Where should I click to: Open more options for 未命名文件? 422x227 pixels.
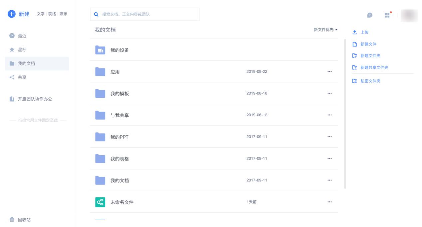329,202
